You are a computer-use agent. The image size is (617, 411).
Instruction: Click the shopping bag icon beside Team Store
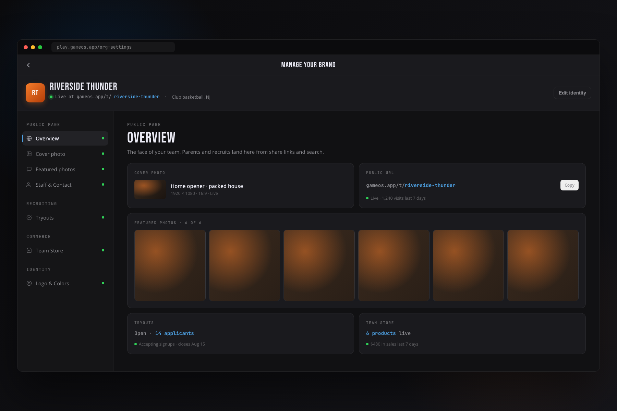(29, 250)
